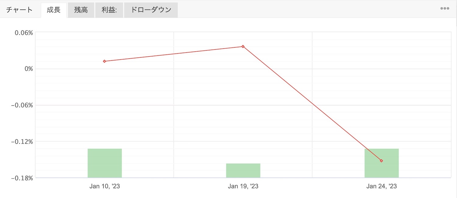Switch to the チャート tab

pyautogui.click(x=19, y=10)
